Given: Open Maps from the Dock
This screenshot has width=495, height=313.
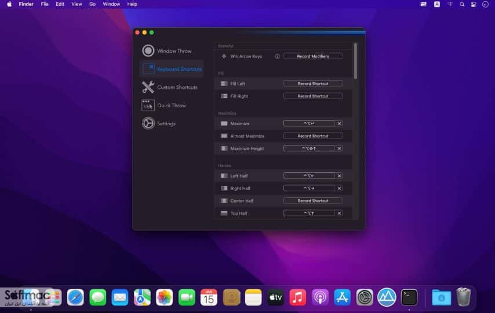Looking at the screenshot, I should pyautogui.click(x=142, y=297).
